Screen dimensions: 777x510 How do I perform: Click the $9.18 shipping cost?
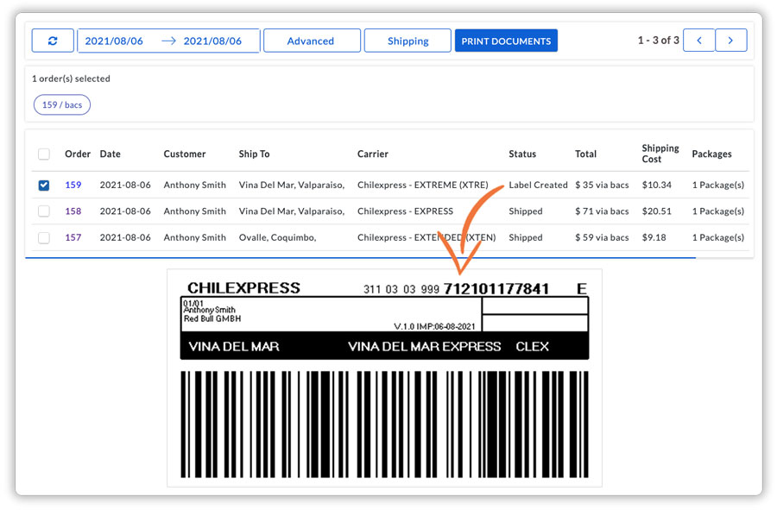tap(654, 237)
